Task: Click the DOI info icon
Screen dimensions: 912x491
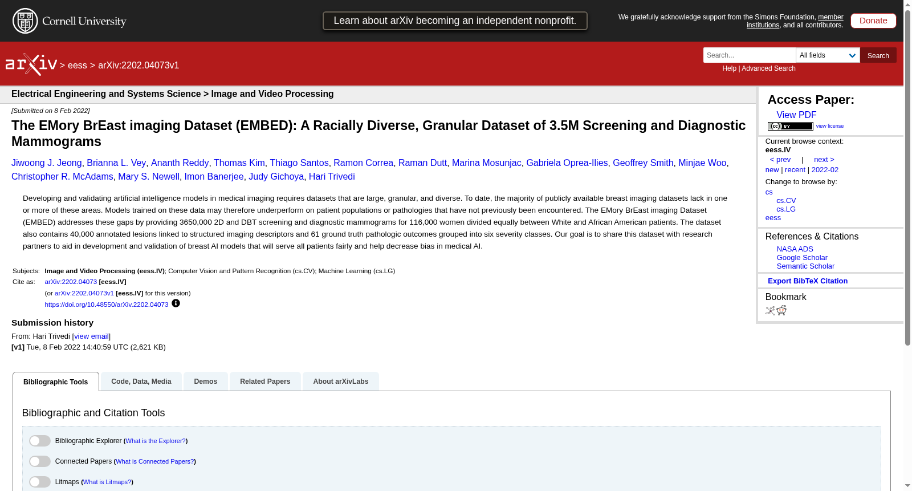Action: pos(176,303)
